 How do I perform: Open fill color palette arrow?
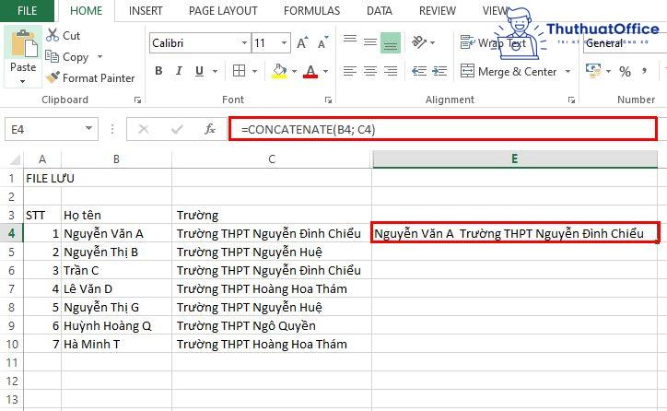point(294,71)
